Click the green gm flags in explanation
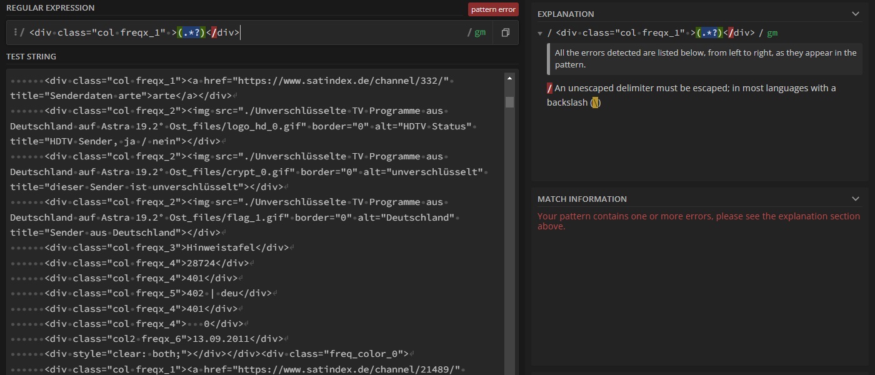The image size is (875, 375). [772, 33]
